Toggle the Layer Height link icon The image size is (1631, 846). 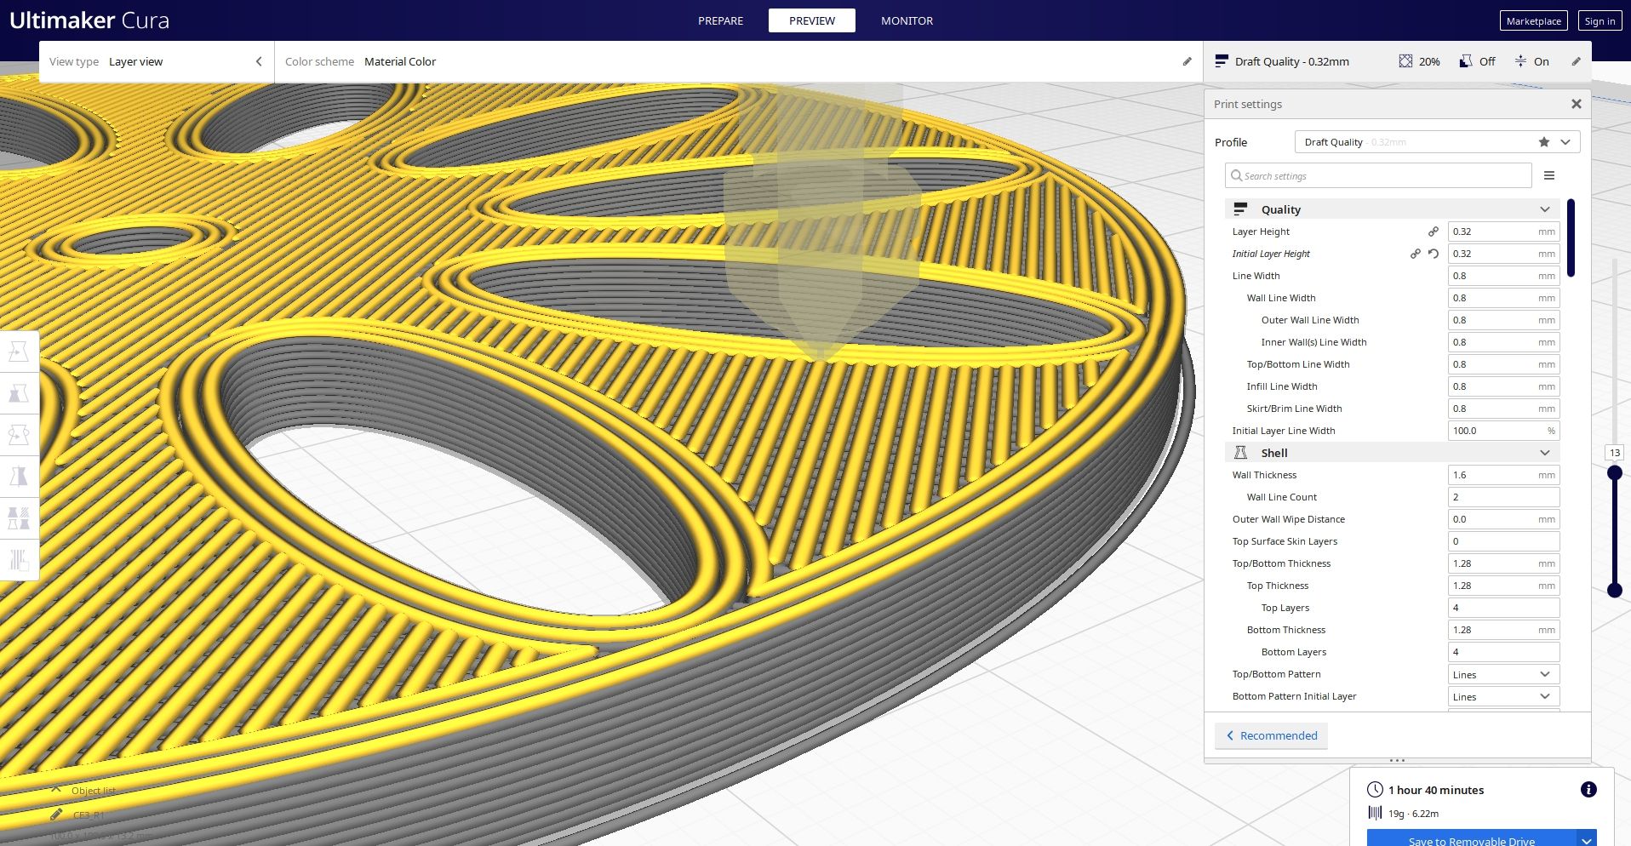1434,232
